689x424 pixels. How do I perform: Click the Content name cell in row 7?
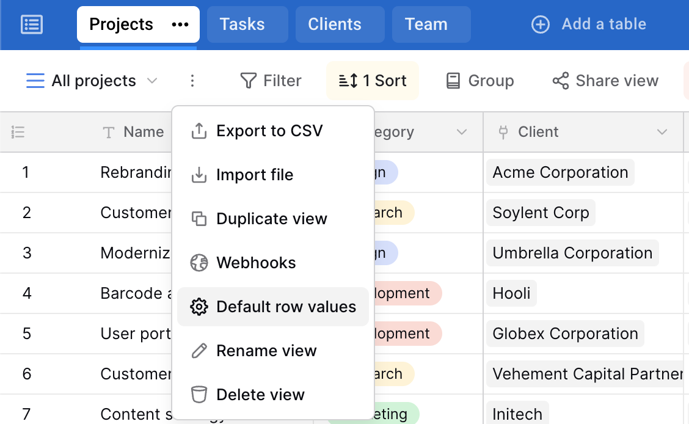[x=136, y=414]
